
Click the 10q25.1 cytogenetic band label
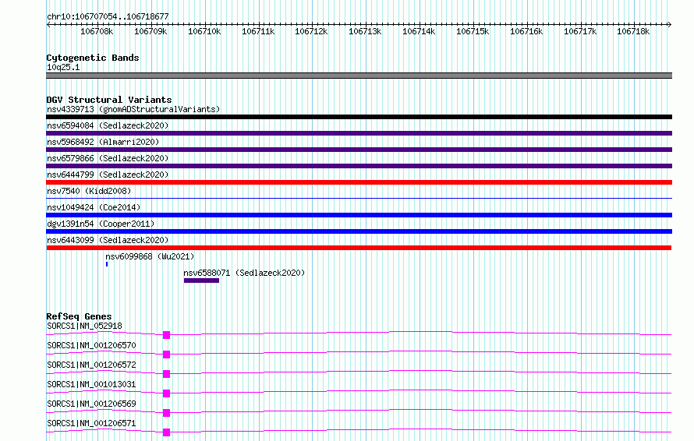click(x=63, y=67)
